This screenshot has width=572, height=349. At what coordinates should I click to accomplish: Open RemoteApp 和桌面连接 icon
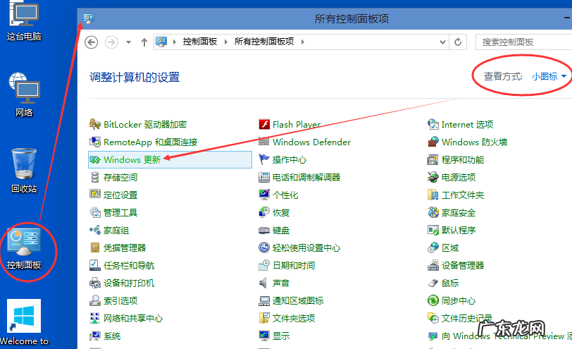click(95, 142)
